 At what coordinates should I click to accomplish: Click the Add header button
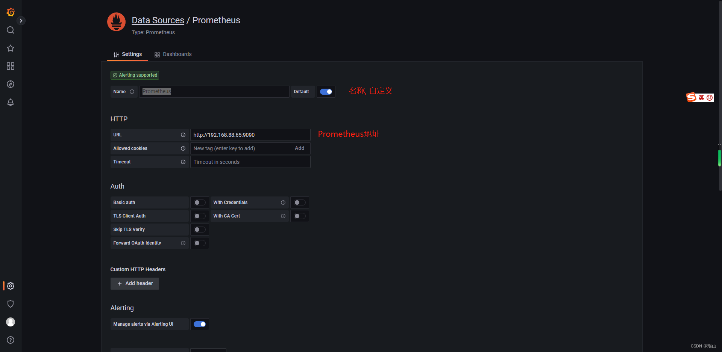pyautogui.click(x=135, y=284)
